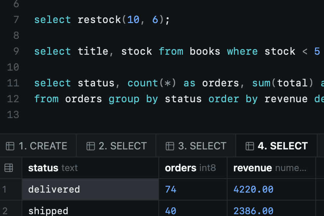Click the table icon on 1. CREATE tab
This screenshot has width=324, height=216.
(x=10, y=146)
